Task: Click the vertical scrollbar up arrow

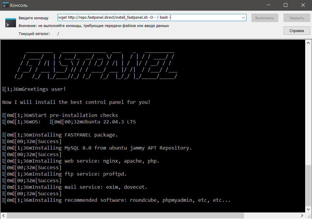Action: coord(308,43)
